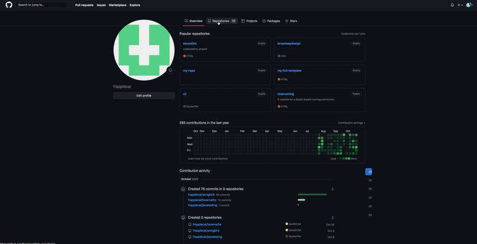Select the highlighted year button in timeline

(x=369, y=172)
